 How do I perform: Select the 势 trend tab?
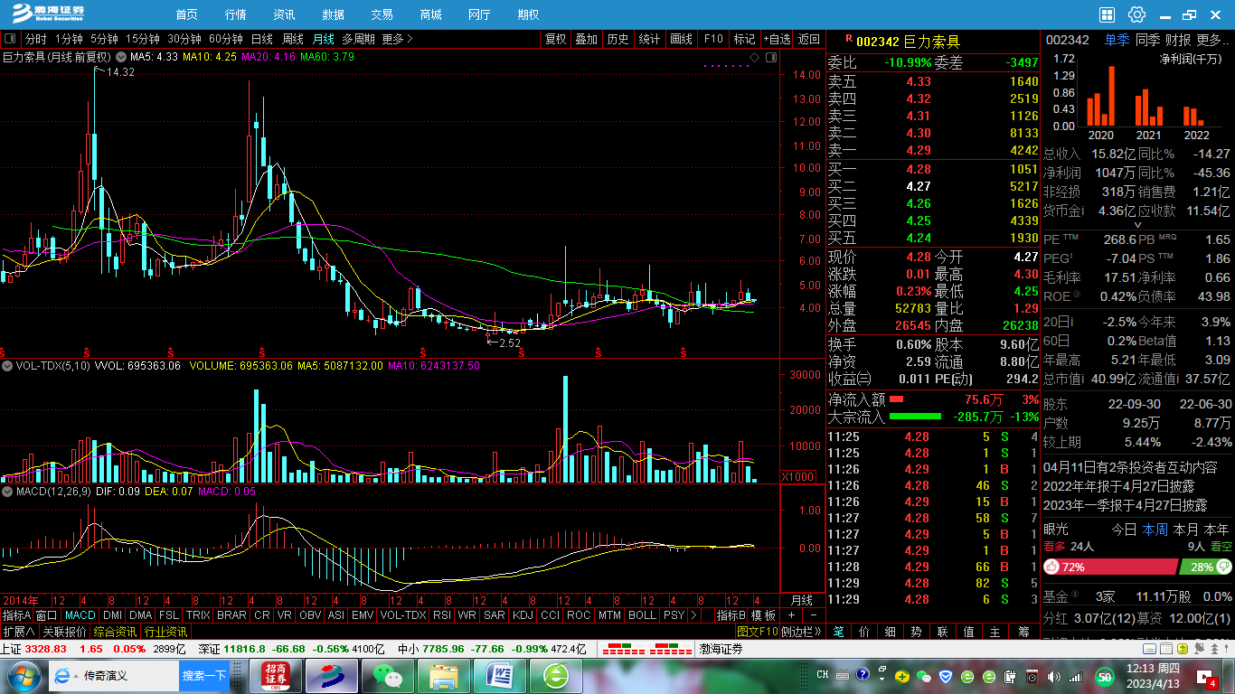(917, 632)
